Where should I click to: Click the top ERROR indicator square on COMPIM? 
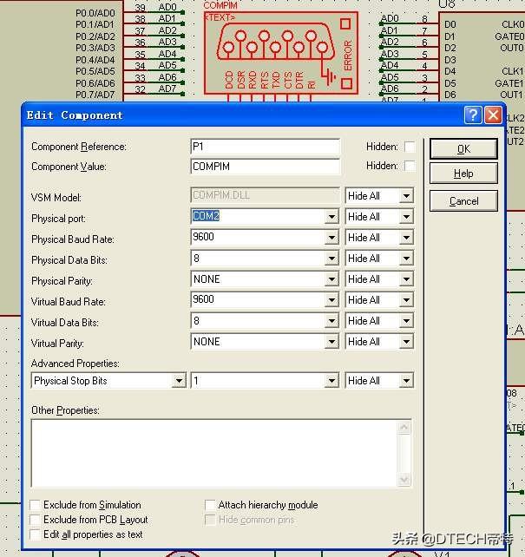coord(345,23)
